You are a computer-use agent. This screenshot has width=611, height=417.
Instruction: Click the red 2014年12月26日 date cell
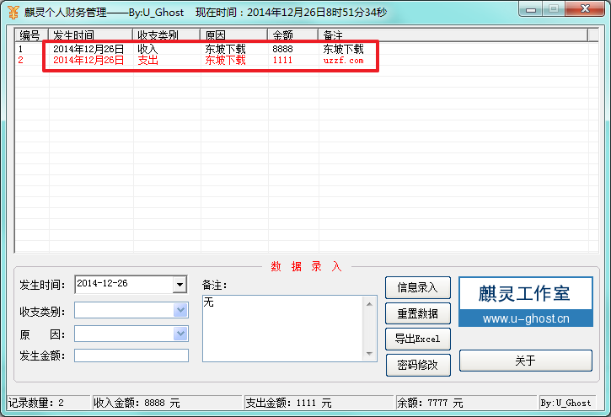coord(88,60)
